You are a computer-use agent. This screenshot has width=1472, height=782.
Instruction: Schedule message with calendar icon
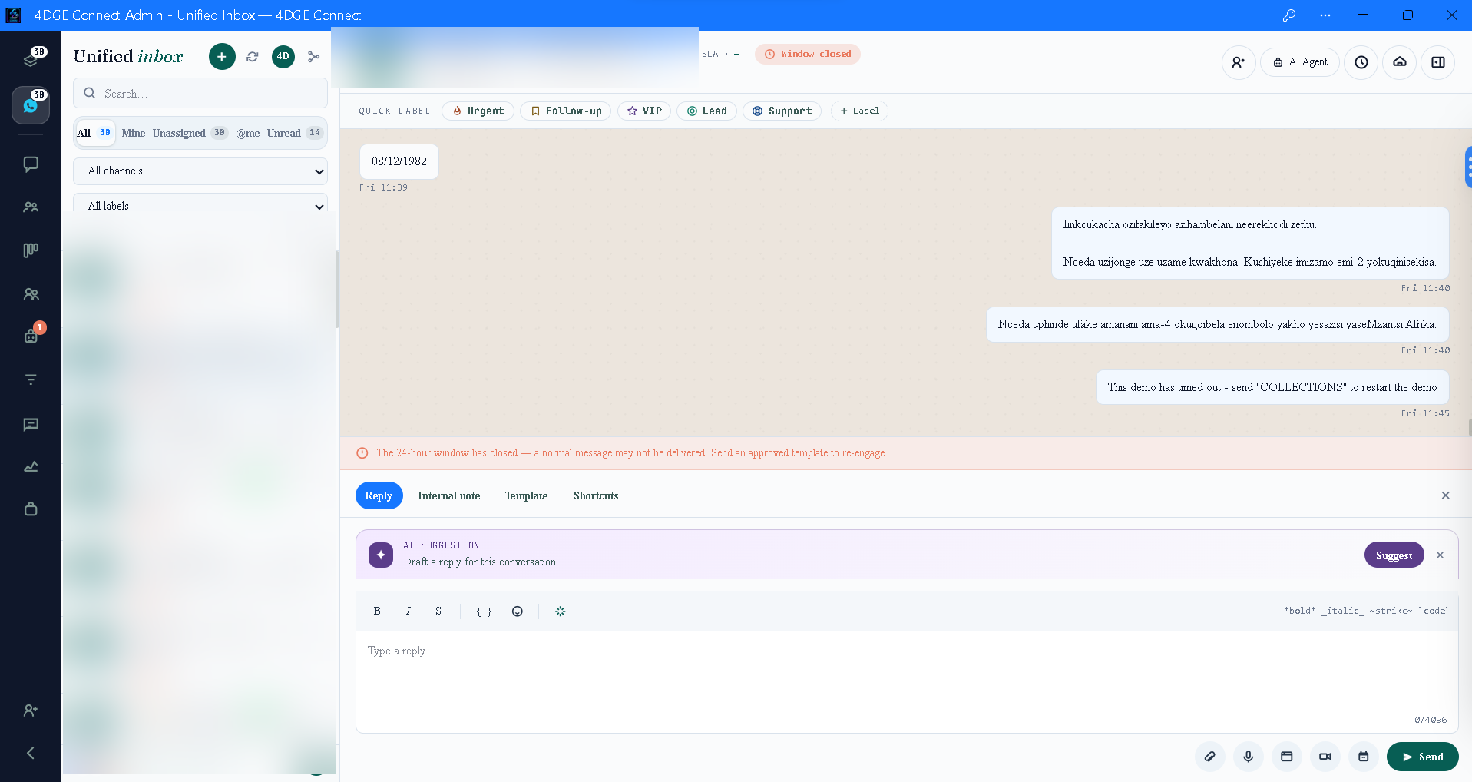click(1363, 757)
